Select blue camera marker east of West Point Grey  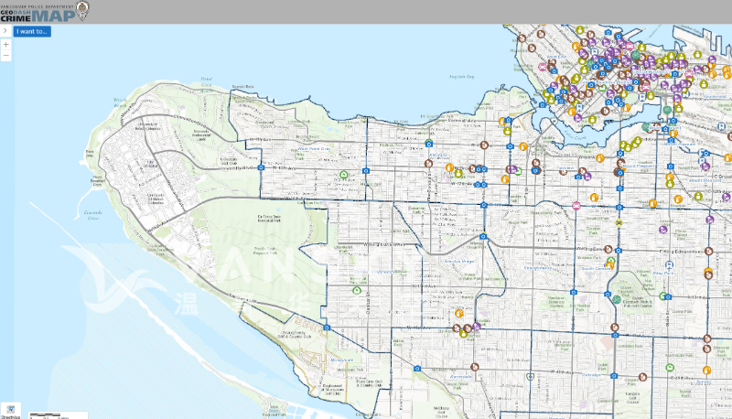pos(366,170)
